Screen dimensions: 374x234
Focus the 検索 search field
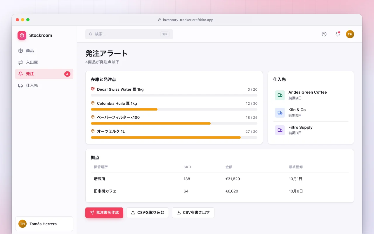[129, 34]
